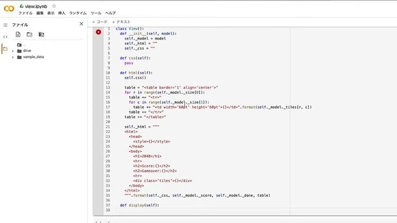
Task: Add a text cell with + テキスト
Action: click(x=122, y=22)
